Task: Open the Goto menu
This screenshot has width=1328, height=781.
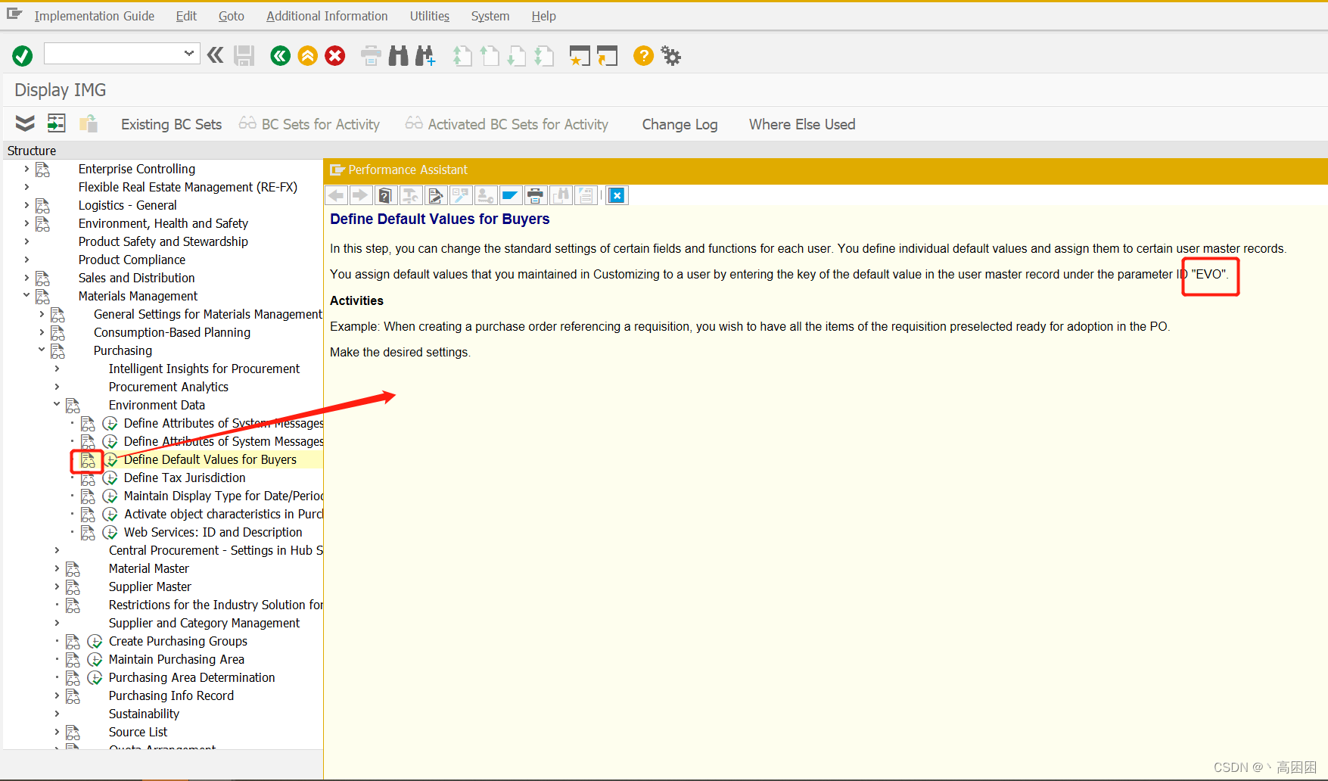Action: tap(232, 16)
